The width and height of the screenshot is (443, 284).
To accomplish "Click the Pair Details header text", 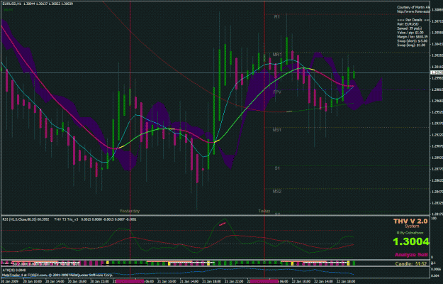I will (x=414, y=20).
